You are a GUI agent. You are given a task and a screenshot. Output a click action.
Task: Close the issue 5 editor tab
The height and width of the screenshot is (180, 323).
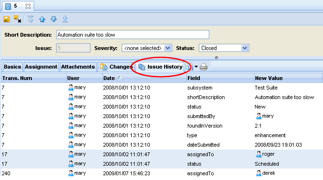[28, 6]
